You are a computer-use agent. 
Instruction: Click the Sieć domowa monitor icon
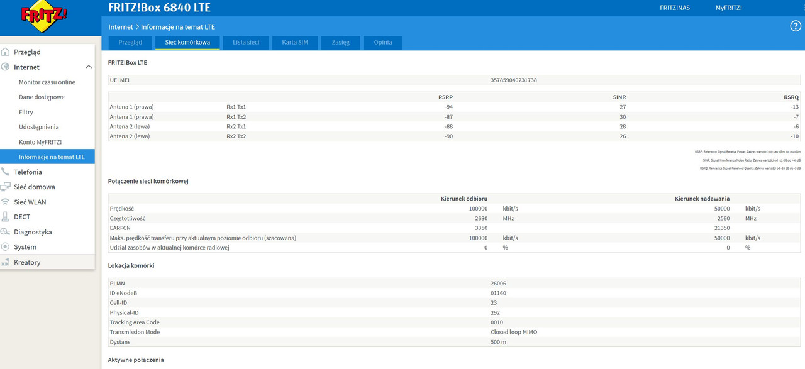click(6, 187)
